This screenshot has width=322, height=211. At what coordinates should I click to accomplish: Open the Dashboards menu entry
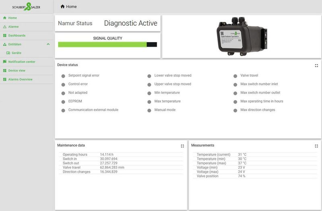(27, 35)
